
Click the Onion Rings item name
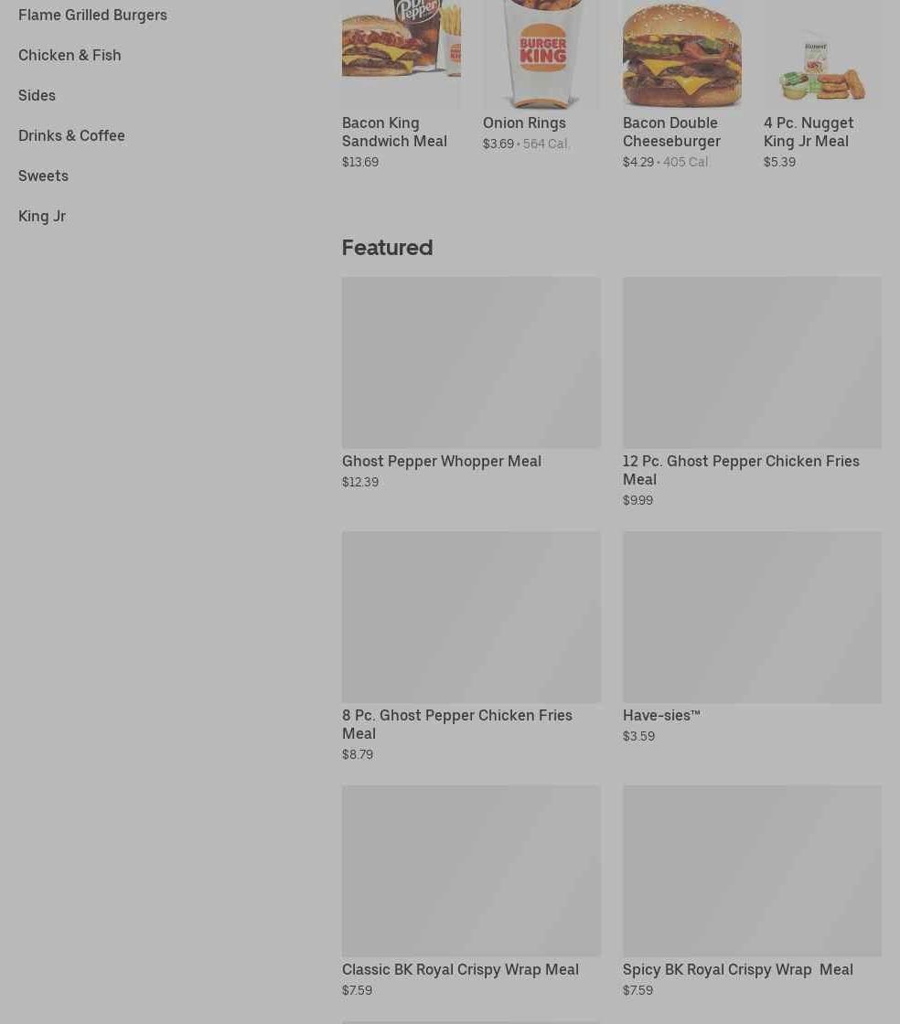(524, 123)
